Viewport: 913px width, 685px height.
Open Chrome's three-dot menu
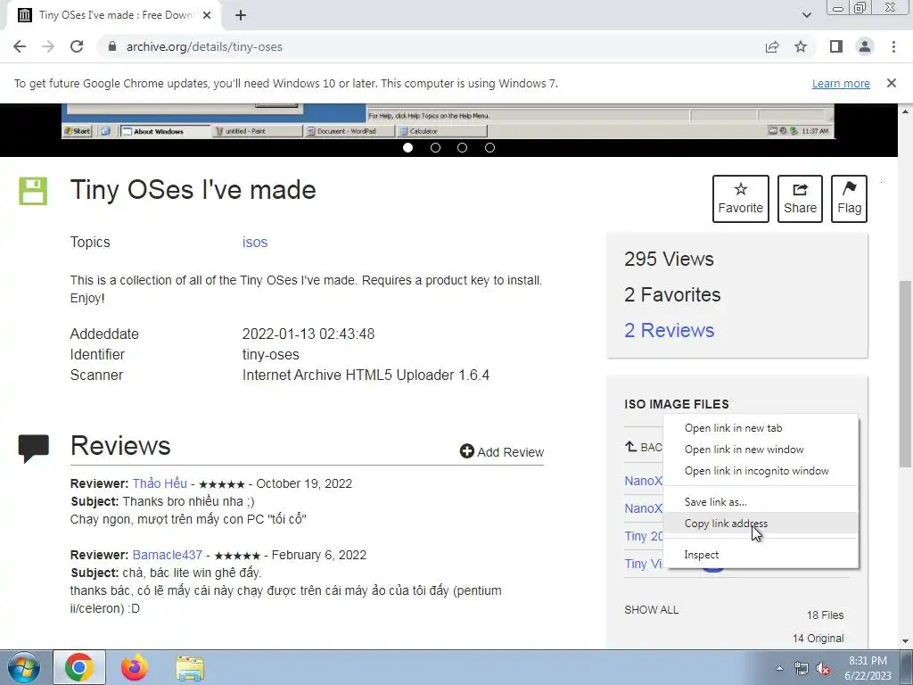(893, 46)
